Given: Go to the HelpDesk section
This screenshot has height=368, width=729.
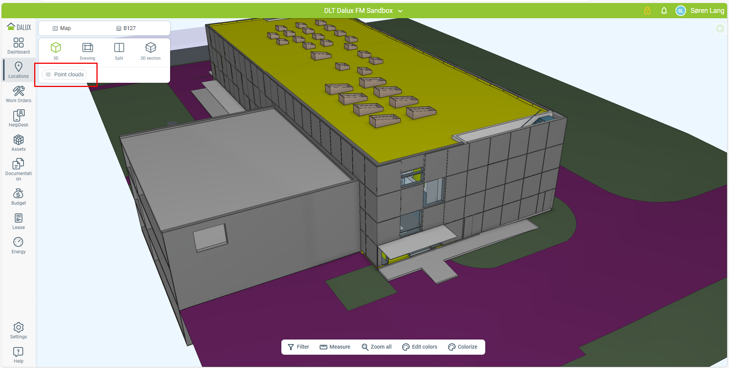Looking at the screenshot, I should 18,118.
